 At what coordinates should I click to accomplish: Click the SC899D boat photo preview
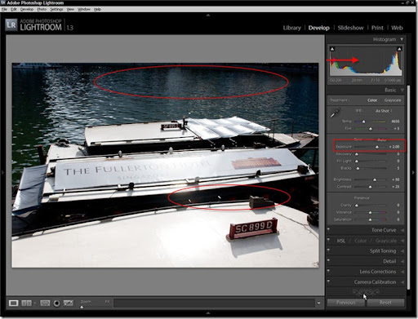pyautogui.click(x=165, y=166)
